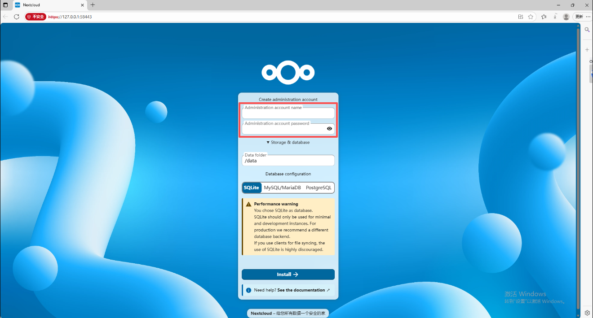Click the Administration account password field
593x318 pixels.
288,129
